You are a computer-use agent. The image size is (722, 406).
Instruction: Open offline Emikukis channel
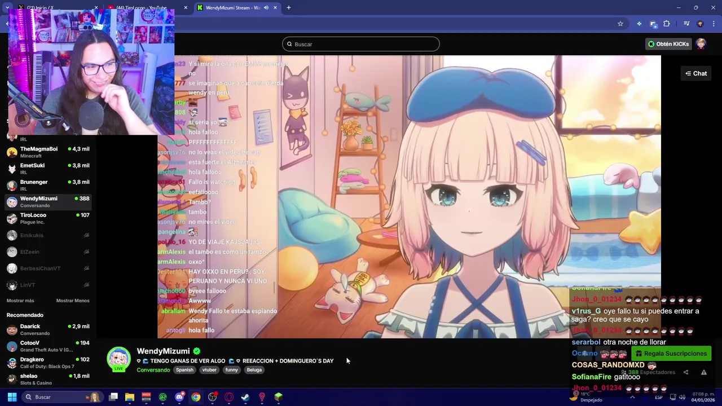click(48, 235)
